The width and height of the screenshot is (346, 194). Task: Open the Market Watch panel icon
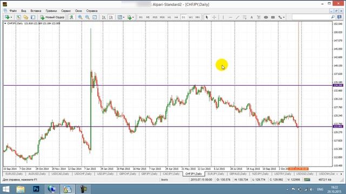19,17
